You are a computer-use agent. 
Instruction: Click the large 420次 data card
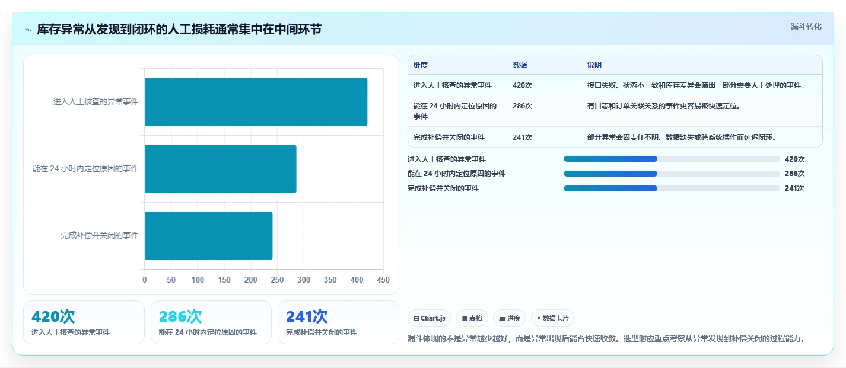[84, 322]
